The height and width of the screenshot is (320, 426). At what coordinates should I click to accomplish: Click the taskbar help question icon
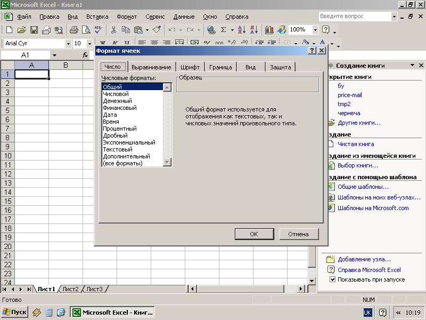point(382,313)
